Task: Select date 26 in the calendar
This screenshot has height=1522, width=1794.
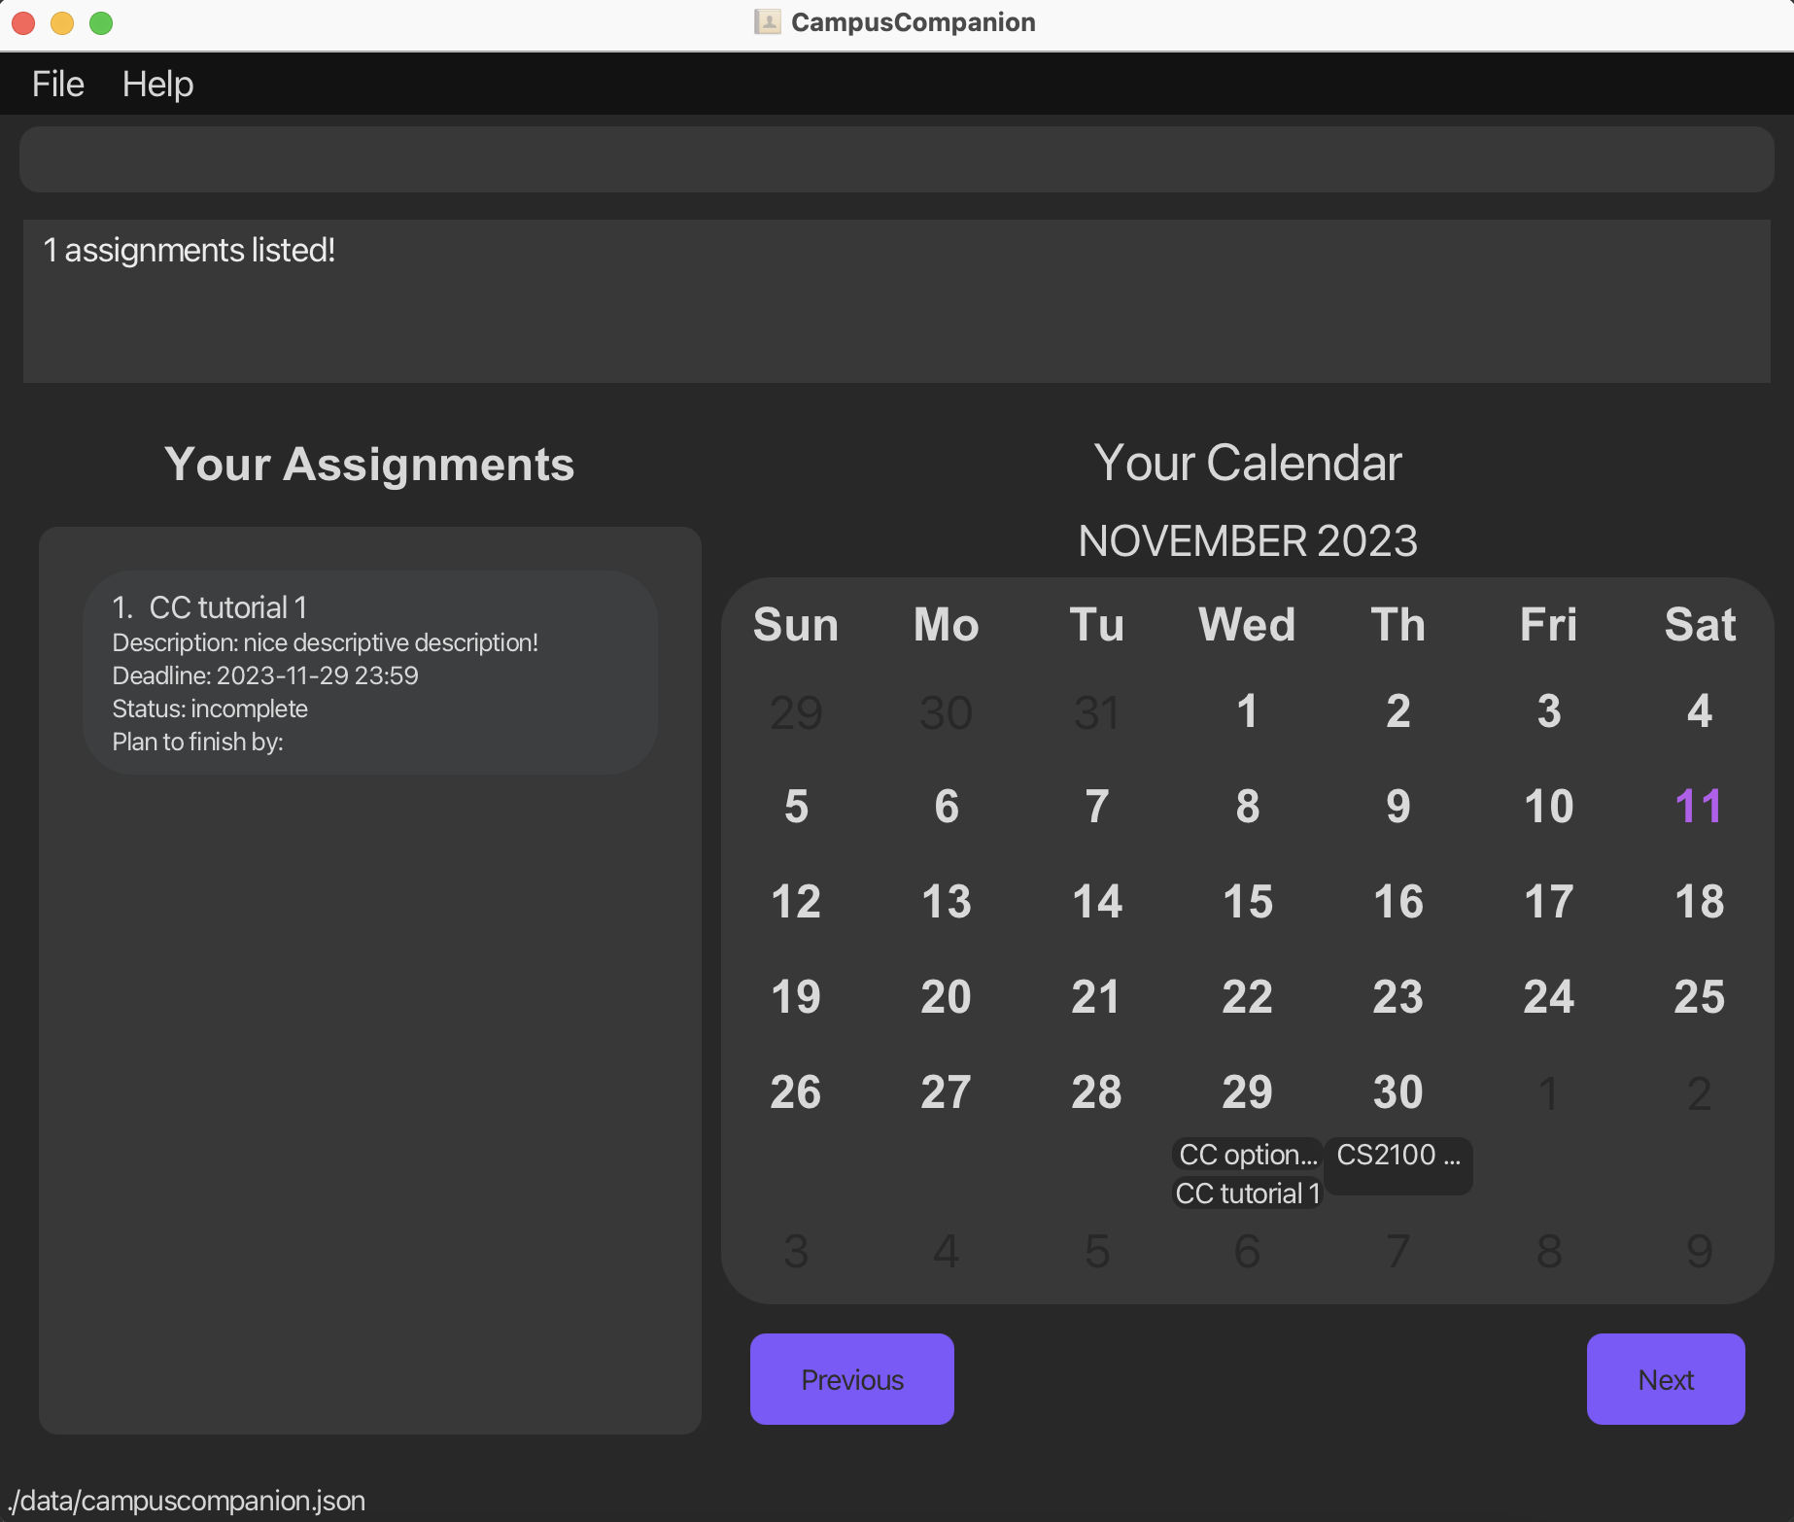Action: (796, 1092)
